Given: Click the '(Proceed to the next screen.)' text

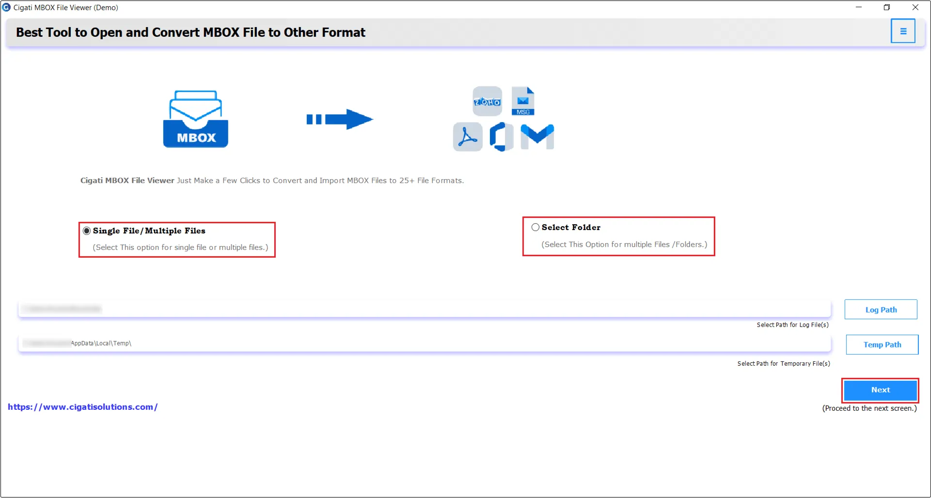Looking at the screenshot, I should [869, 408].
